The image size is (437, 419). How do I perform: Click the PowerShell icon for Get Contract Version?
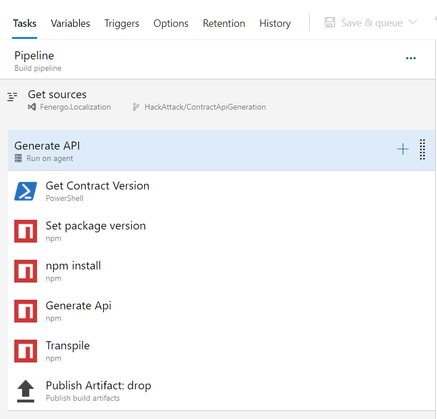pyautogui.click(x=26, y=191)
